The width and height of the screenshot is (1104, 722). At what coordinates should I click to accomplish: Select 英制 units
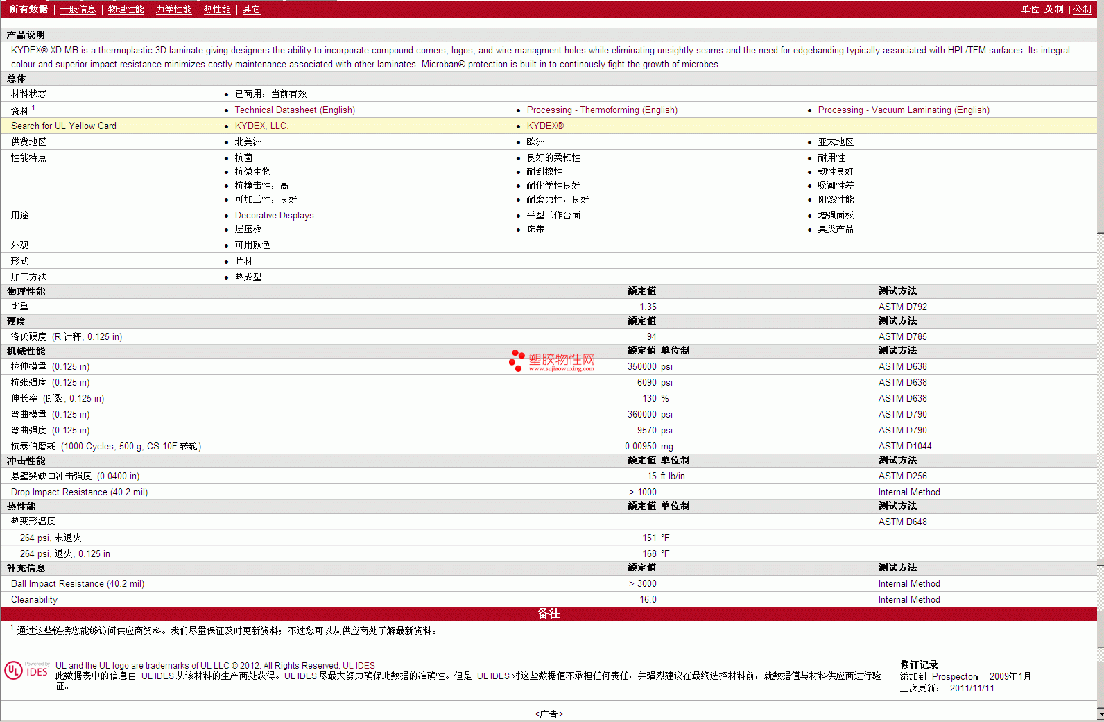point(1053,10)
